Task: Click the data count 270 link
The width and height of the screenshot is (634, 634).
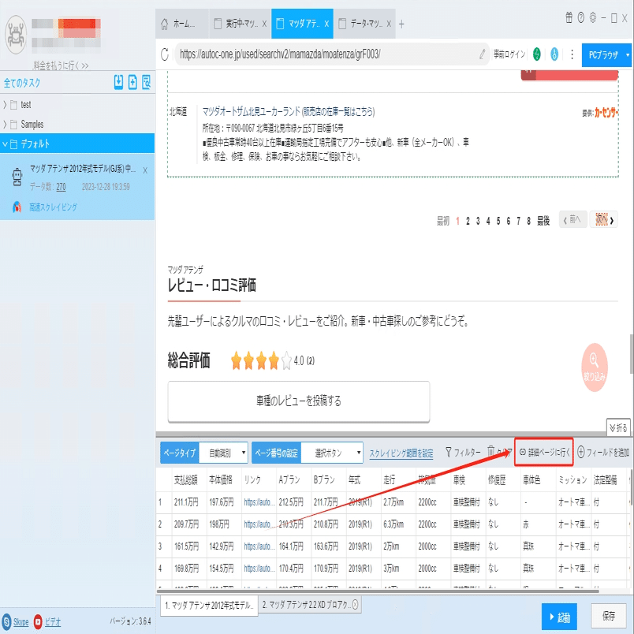Action: 61,187
